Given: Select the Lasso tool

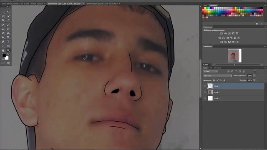Looking at the screenshot, I should tap(3, 16).
